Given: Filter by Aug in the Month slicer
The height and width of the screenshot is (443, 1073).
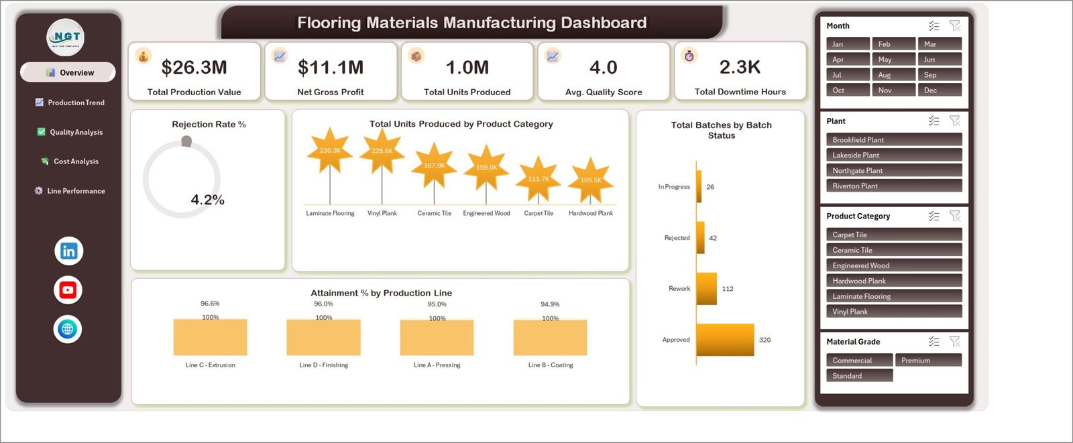Looking at the screenshot, I should click(894, 75).
